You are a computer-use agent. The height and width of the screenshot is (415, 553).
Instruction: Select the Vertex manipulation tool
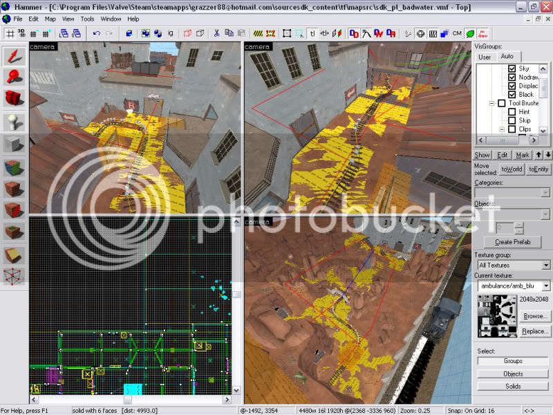pyautogui.click(x=14, y=276)
